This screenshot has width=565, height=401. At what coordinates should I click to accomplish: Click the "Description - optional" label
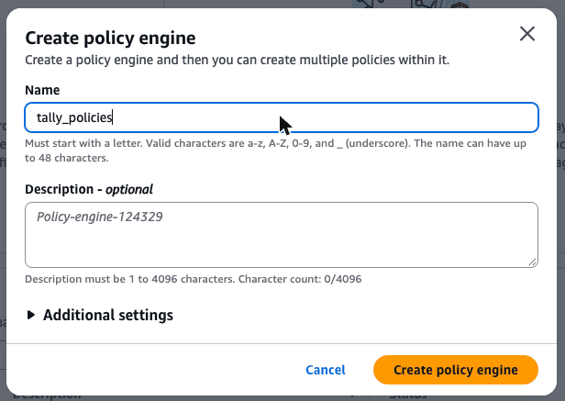tap(89, 189)
